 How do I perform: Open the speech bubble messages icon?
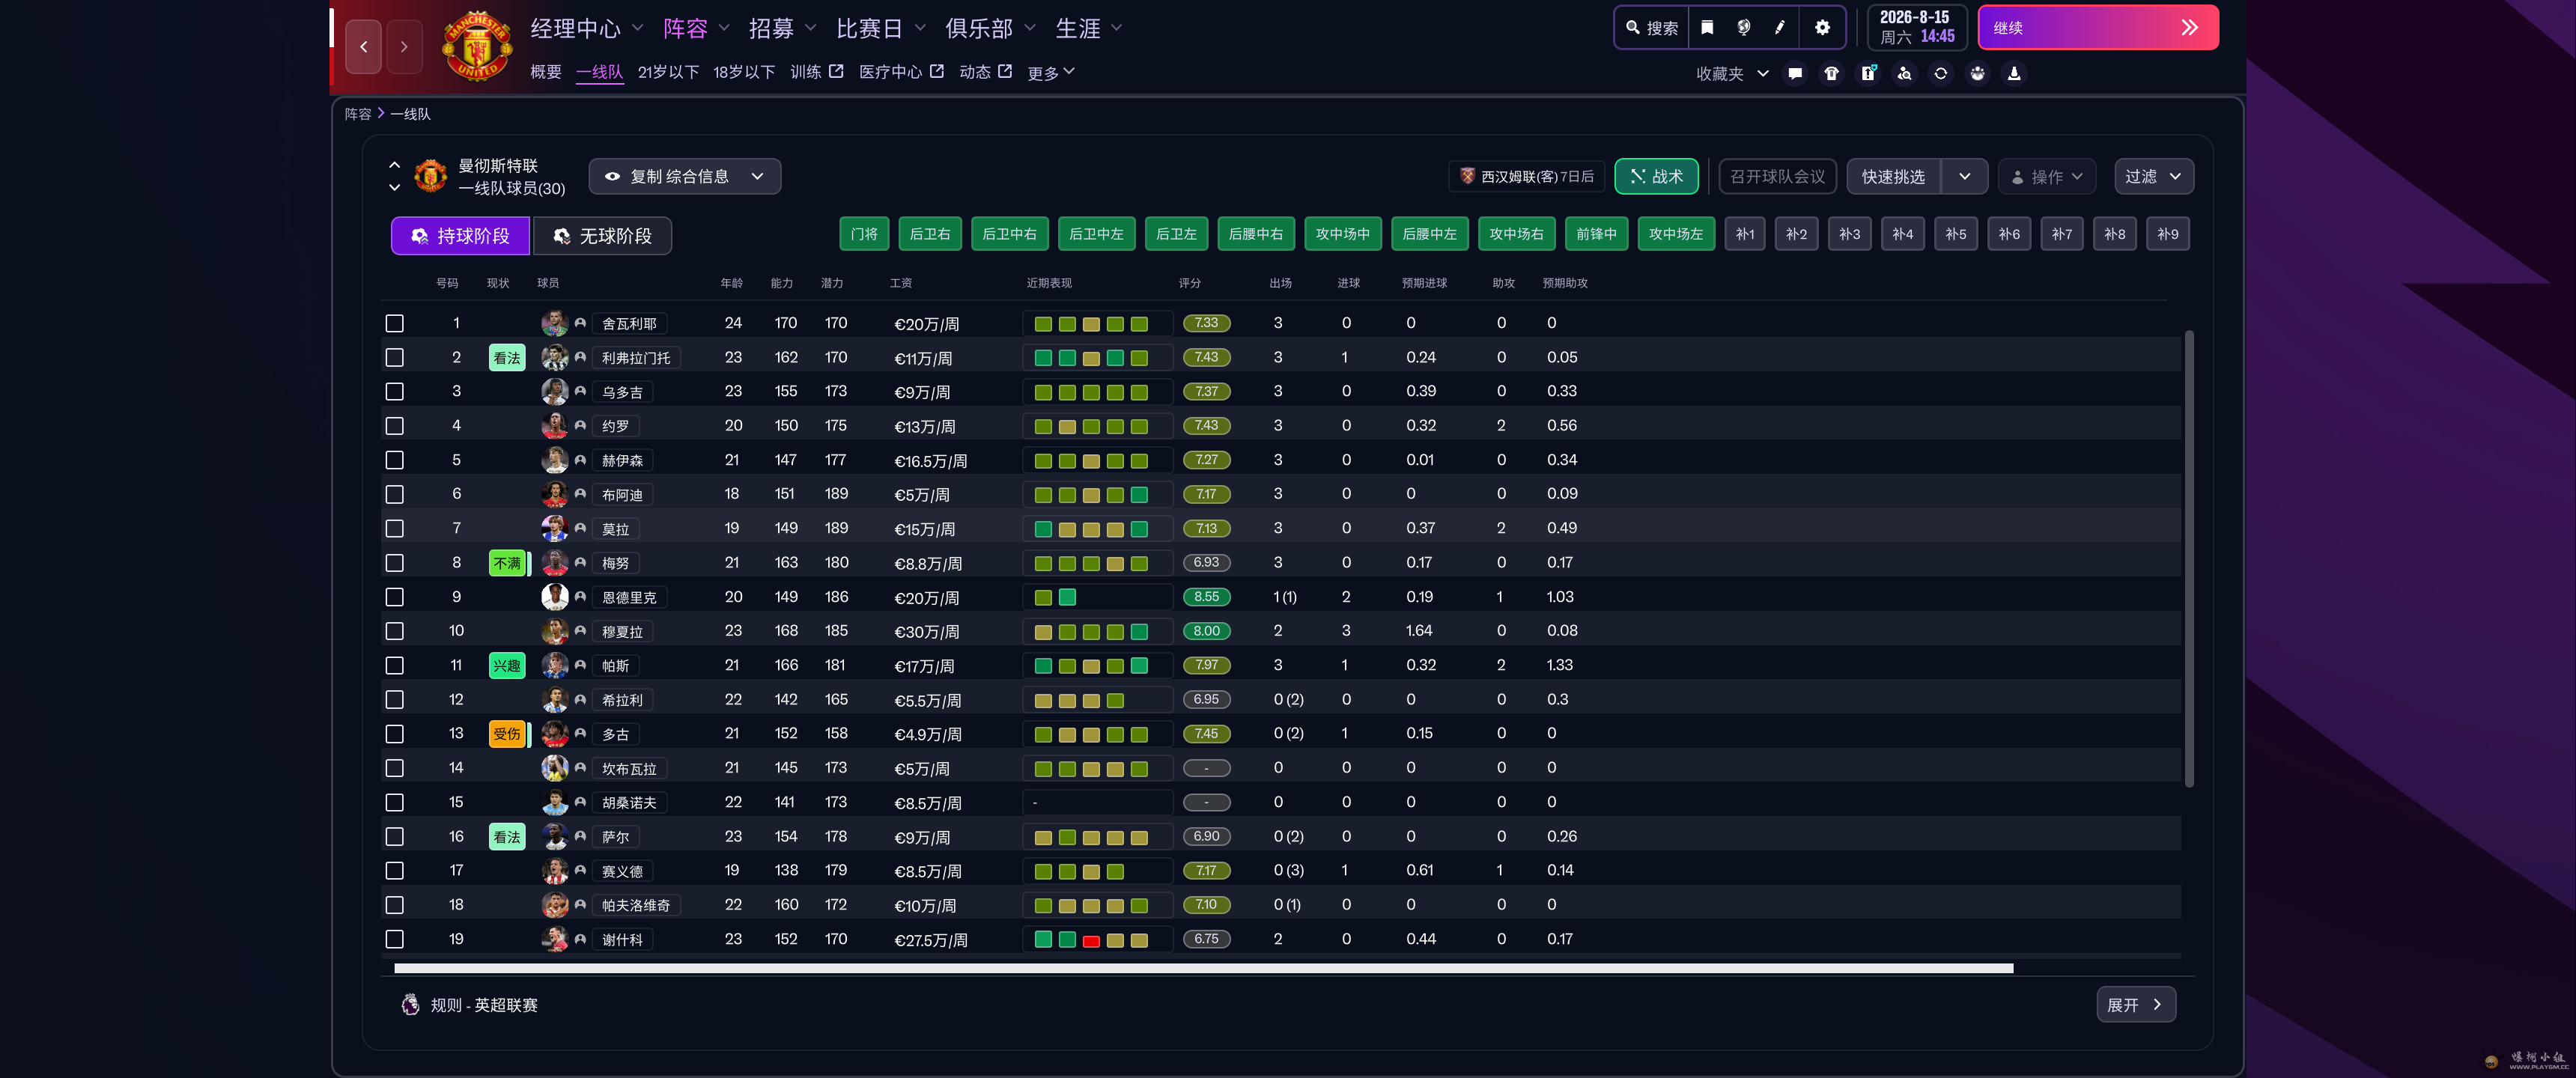tap(1795, 73)
